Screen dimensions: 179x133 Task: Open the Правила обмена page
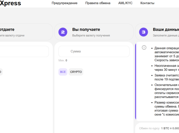coord(98,3)
